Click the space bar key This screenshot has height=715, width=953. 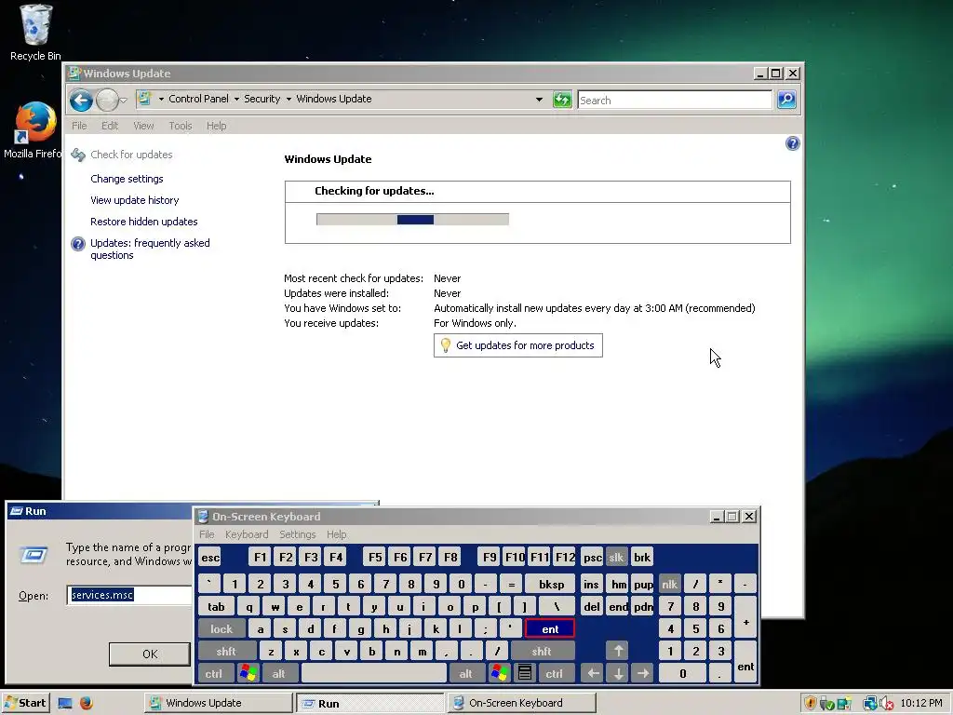374,674
